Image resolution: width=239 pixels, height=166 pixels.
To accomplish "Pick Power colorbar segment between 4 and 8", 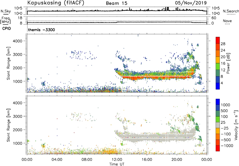I will pyautogui.click(x=218, y=80).
